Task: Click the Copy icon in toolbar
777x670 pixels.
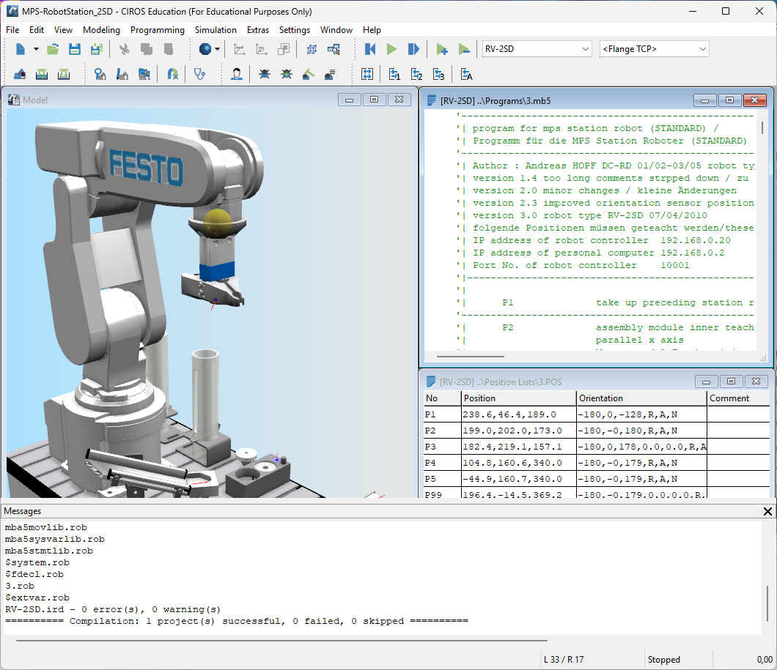Action: pyautogui.click(x=146, y=49)
